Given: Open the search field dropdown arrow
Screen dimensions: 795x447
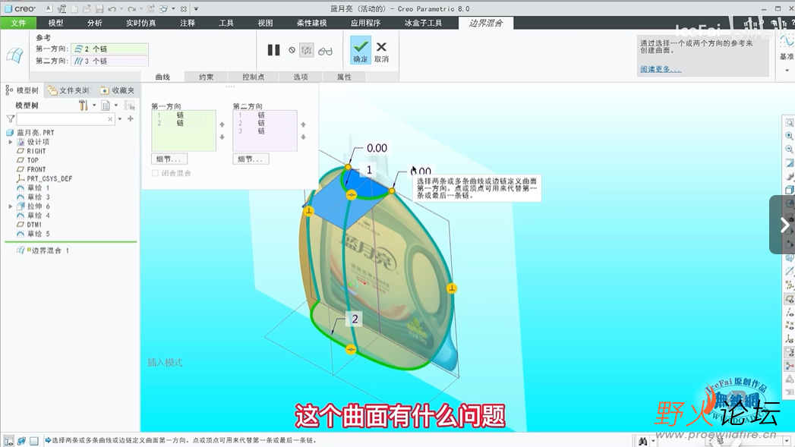Looking at the screenshot, I should click(120, 119).
